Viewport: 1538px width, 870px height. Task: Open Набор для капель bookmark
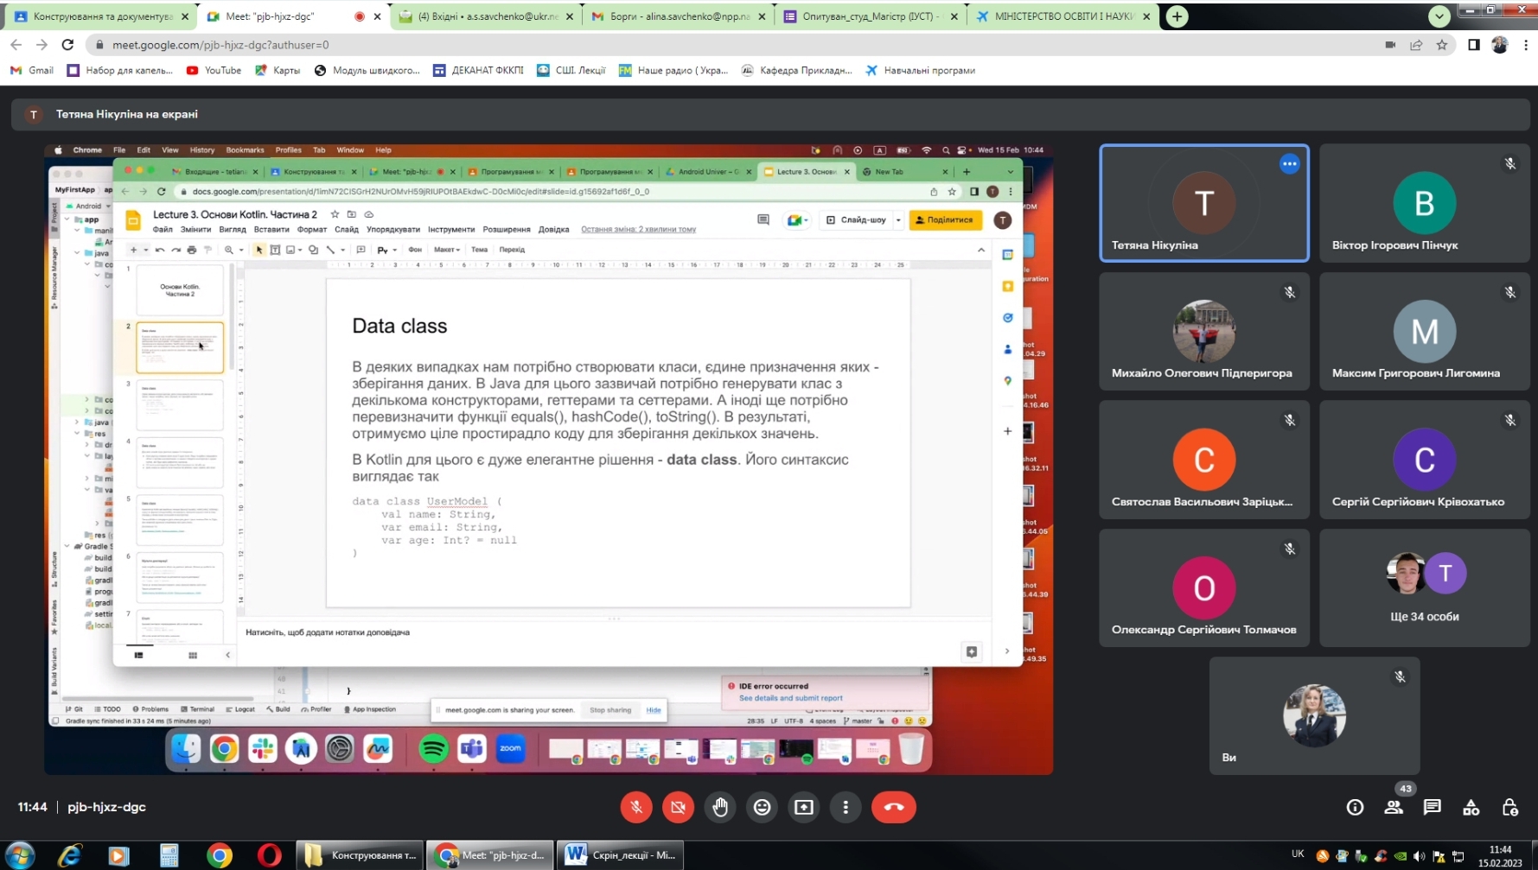(120, 71)
